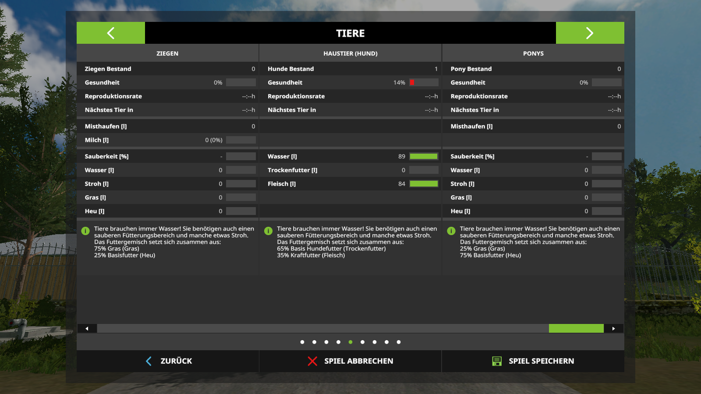
Task: Select the first page indicator dot
Action: [302, 342]
